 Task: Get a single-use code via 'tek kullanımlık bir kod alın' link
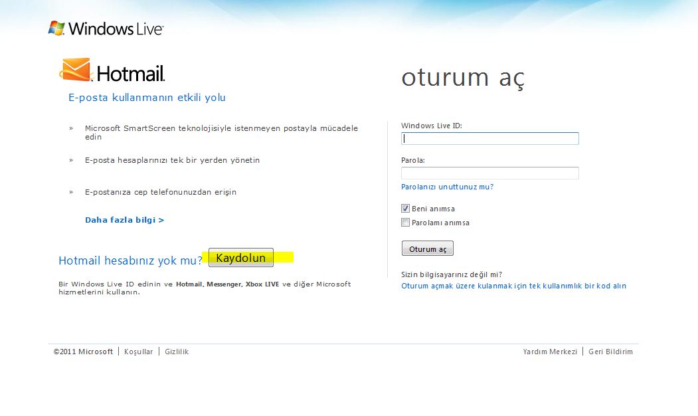[x=514, y=286]
